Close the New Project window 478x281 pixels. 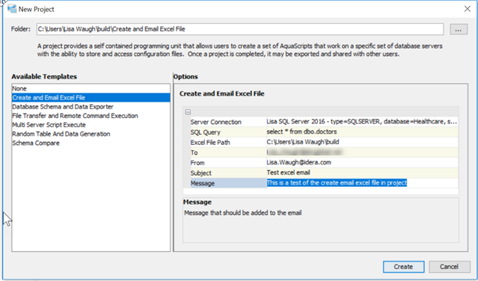[x=468, y=9]
